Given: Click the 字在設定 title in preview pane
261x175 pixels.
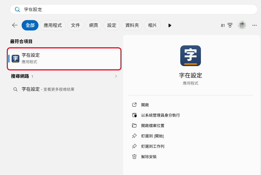Looking at the screenshot, I should 191,76.
